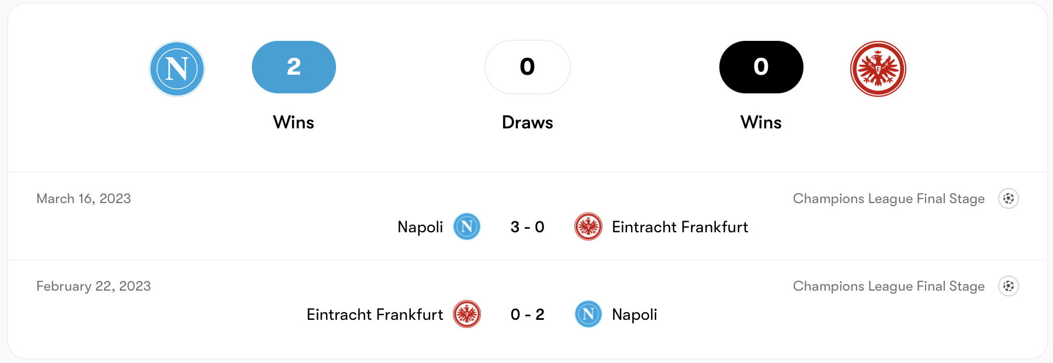Click the Napoli badge in the February 22 match
Screen dimensions: 1053x363
pyautogui.click(x=588, y=315)
